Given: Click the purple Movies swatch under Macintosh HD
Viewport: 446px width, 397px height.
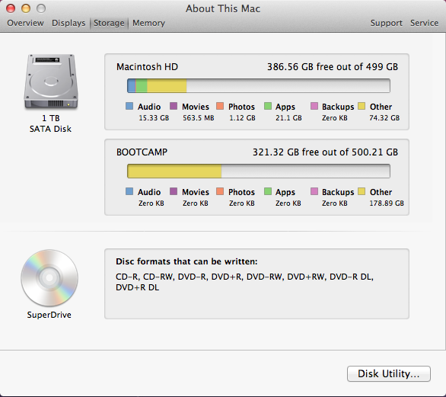Looking at the screenshot, I should coord(174,106).
